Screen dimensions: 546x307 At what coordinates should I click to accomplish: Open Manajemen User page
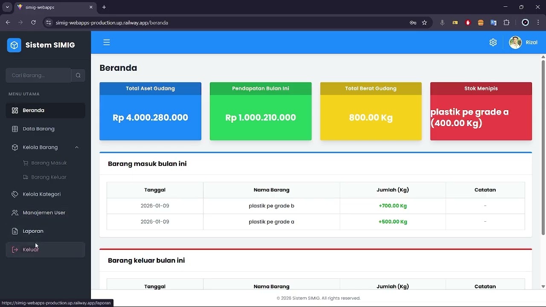coord(45,212)
